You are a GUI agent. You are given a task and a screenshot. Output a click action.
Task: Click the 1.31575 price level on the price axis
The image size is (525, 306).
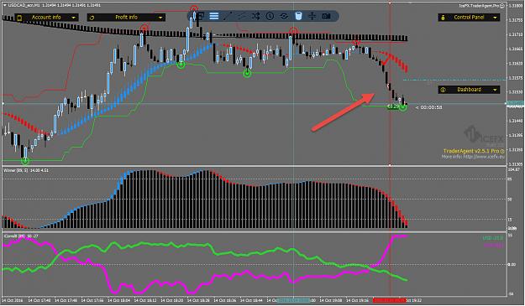[515, 78]
